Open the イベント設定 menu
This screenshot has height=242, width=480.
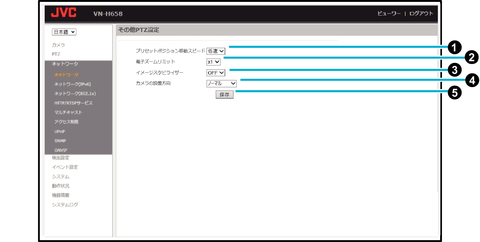(65, 167)
